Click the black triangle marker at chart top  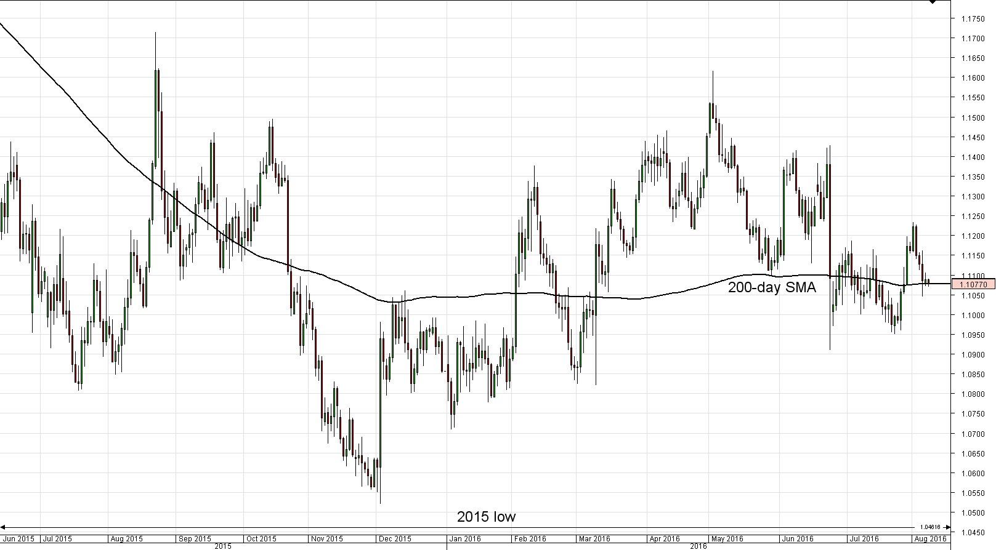[x=933, y=2]
